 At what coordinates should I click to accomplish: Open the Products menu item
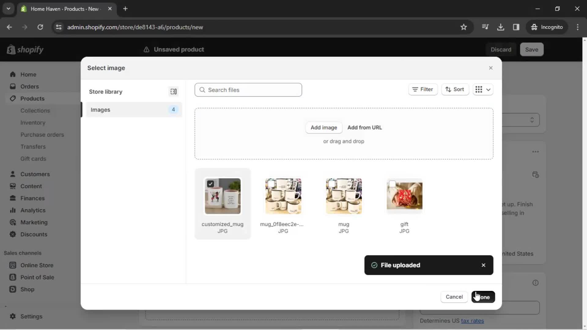(33, 99)
